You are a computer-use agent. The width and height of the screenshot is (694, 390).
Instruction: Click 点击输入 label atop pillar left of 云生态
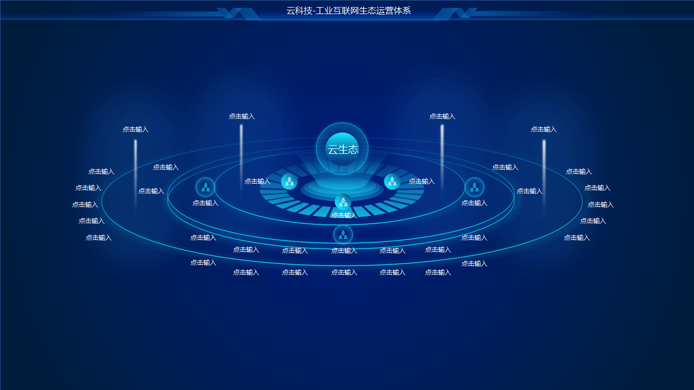[242, 116]
